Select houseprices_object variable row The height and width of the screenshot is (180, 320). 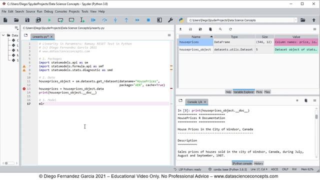(x=248, y=49)
